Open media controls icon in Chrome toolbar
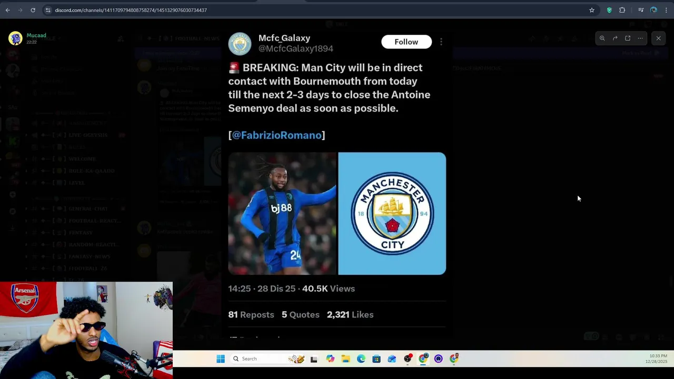The width and height of the screenshot is (674, 379). (641, 10)
